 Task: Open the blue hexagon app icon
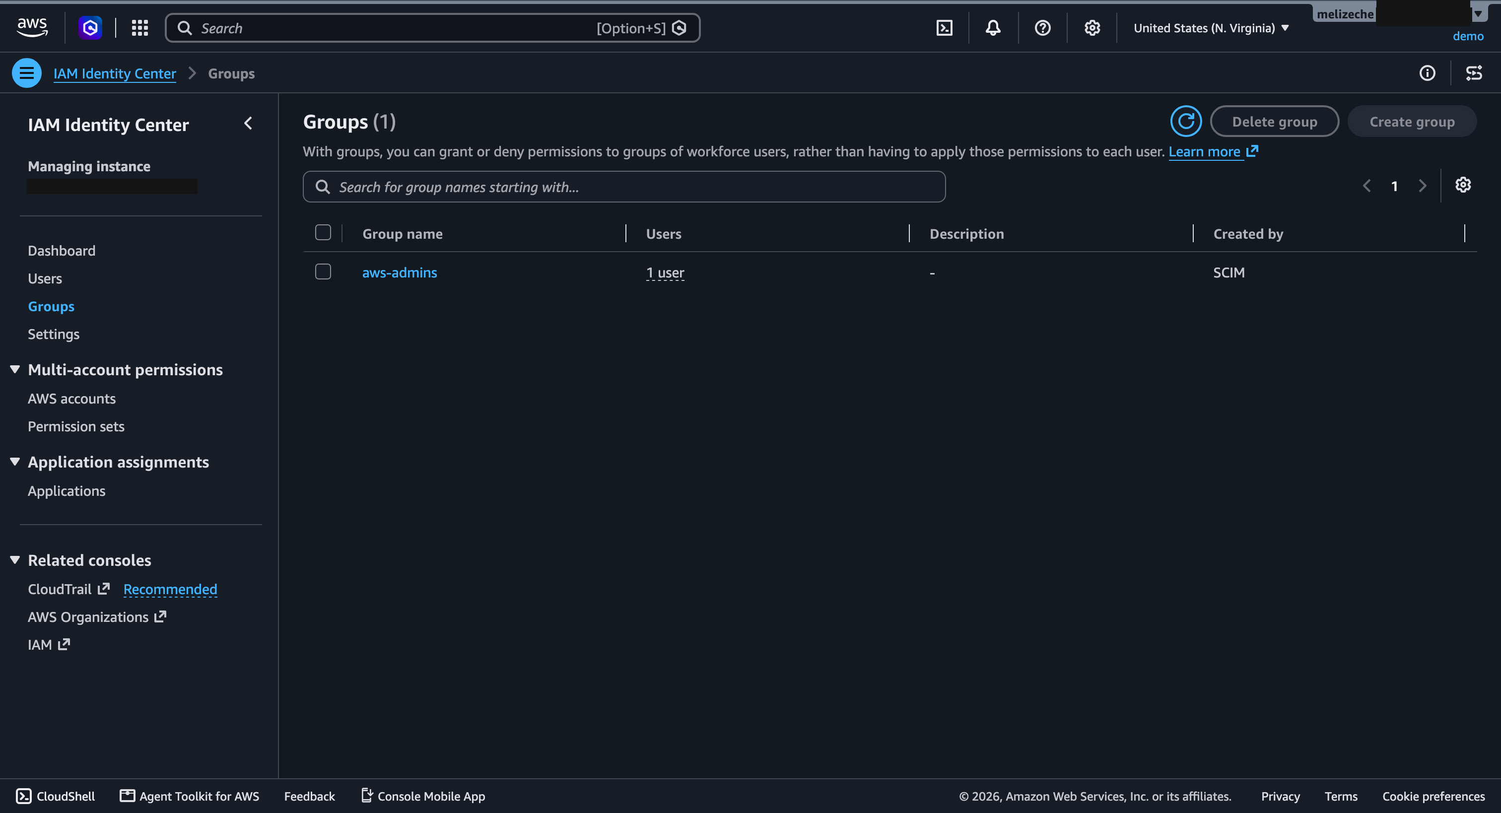(x=90, y=27)
